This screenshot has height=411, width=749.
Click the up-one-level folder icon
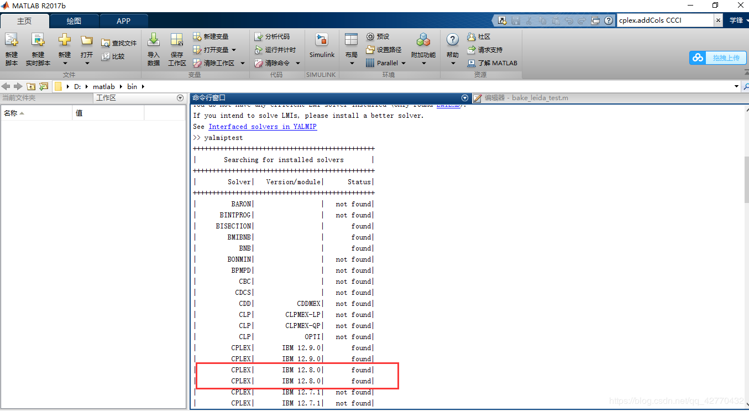click(31, 86)
